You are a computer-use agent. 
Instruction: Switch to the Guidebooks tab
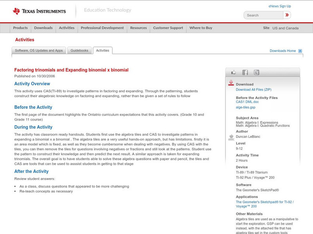coord(79,50)
